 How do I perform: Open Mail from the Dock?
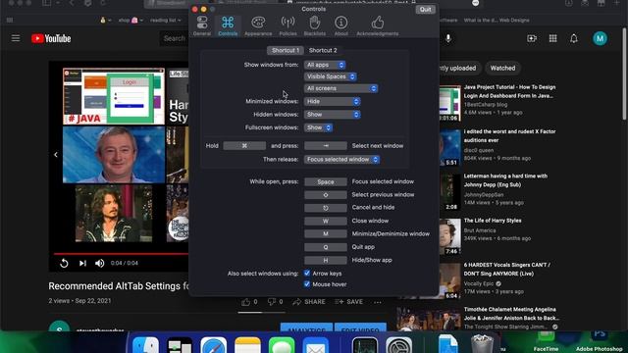click(316, 345)
